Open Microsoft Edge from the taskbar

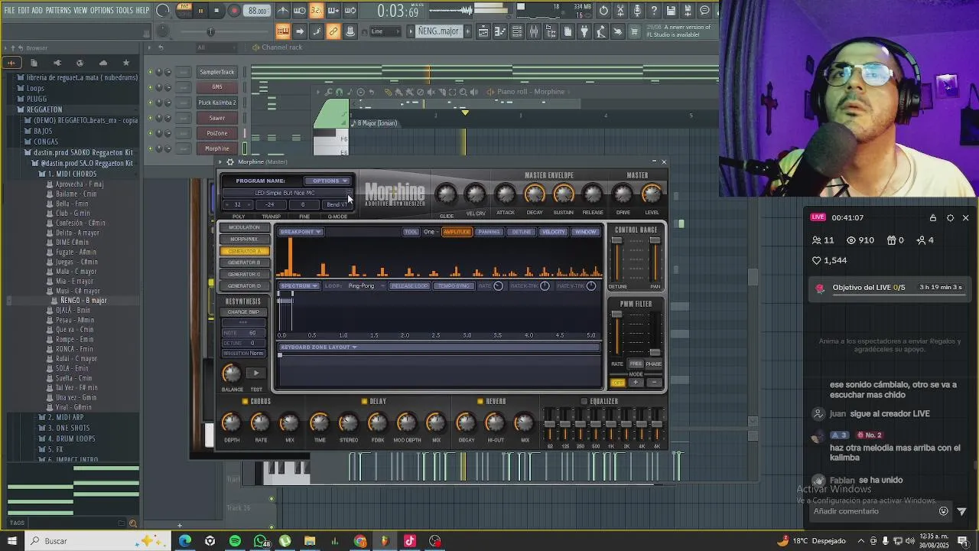(185, 541)
